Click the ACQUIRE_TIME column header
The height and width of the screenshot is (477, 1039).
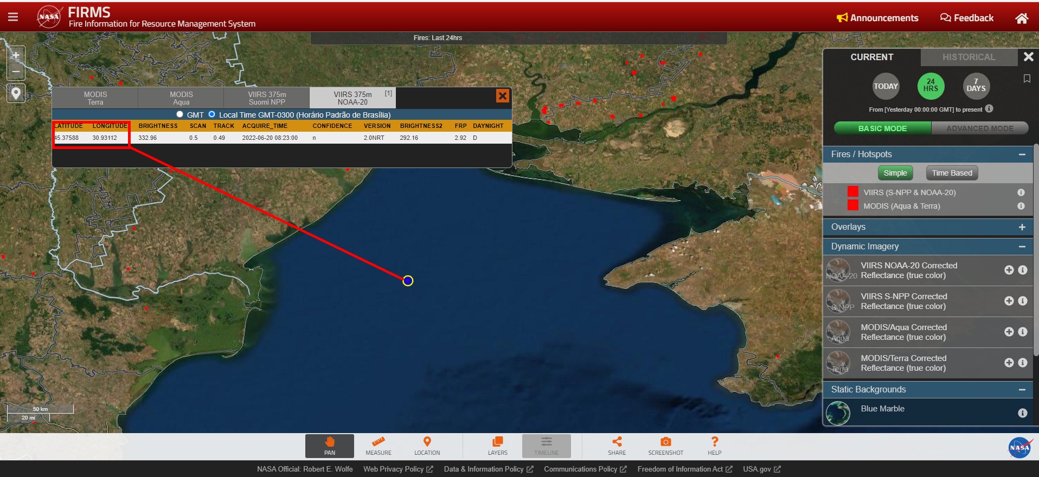click(265, 126)
